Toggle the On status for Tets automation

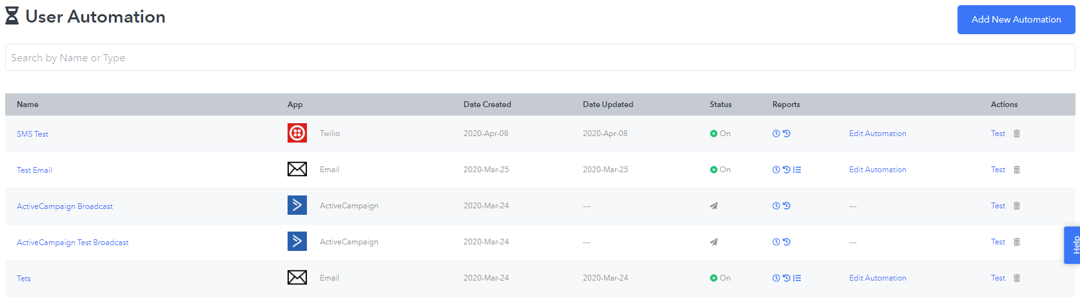[x=720, y=278]
